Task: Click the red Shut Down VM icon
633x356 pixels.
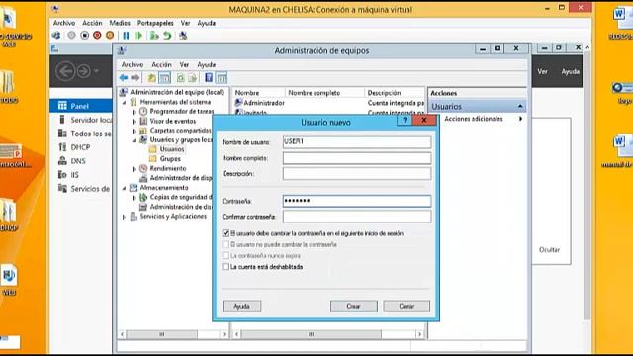Action: click(97, 36)
